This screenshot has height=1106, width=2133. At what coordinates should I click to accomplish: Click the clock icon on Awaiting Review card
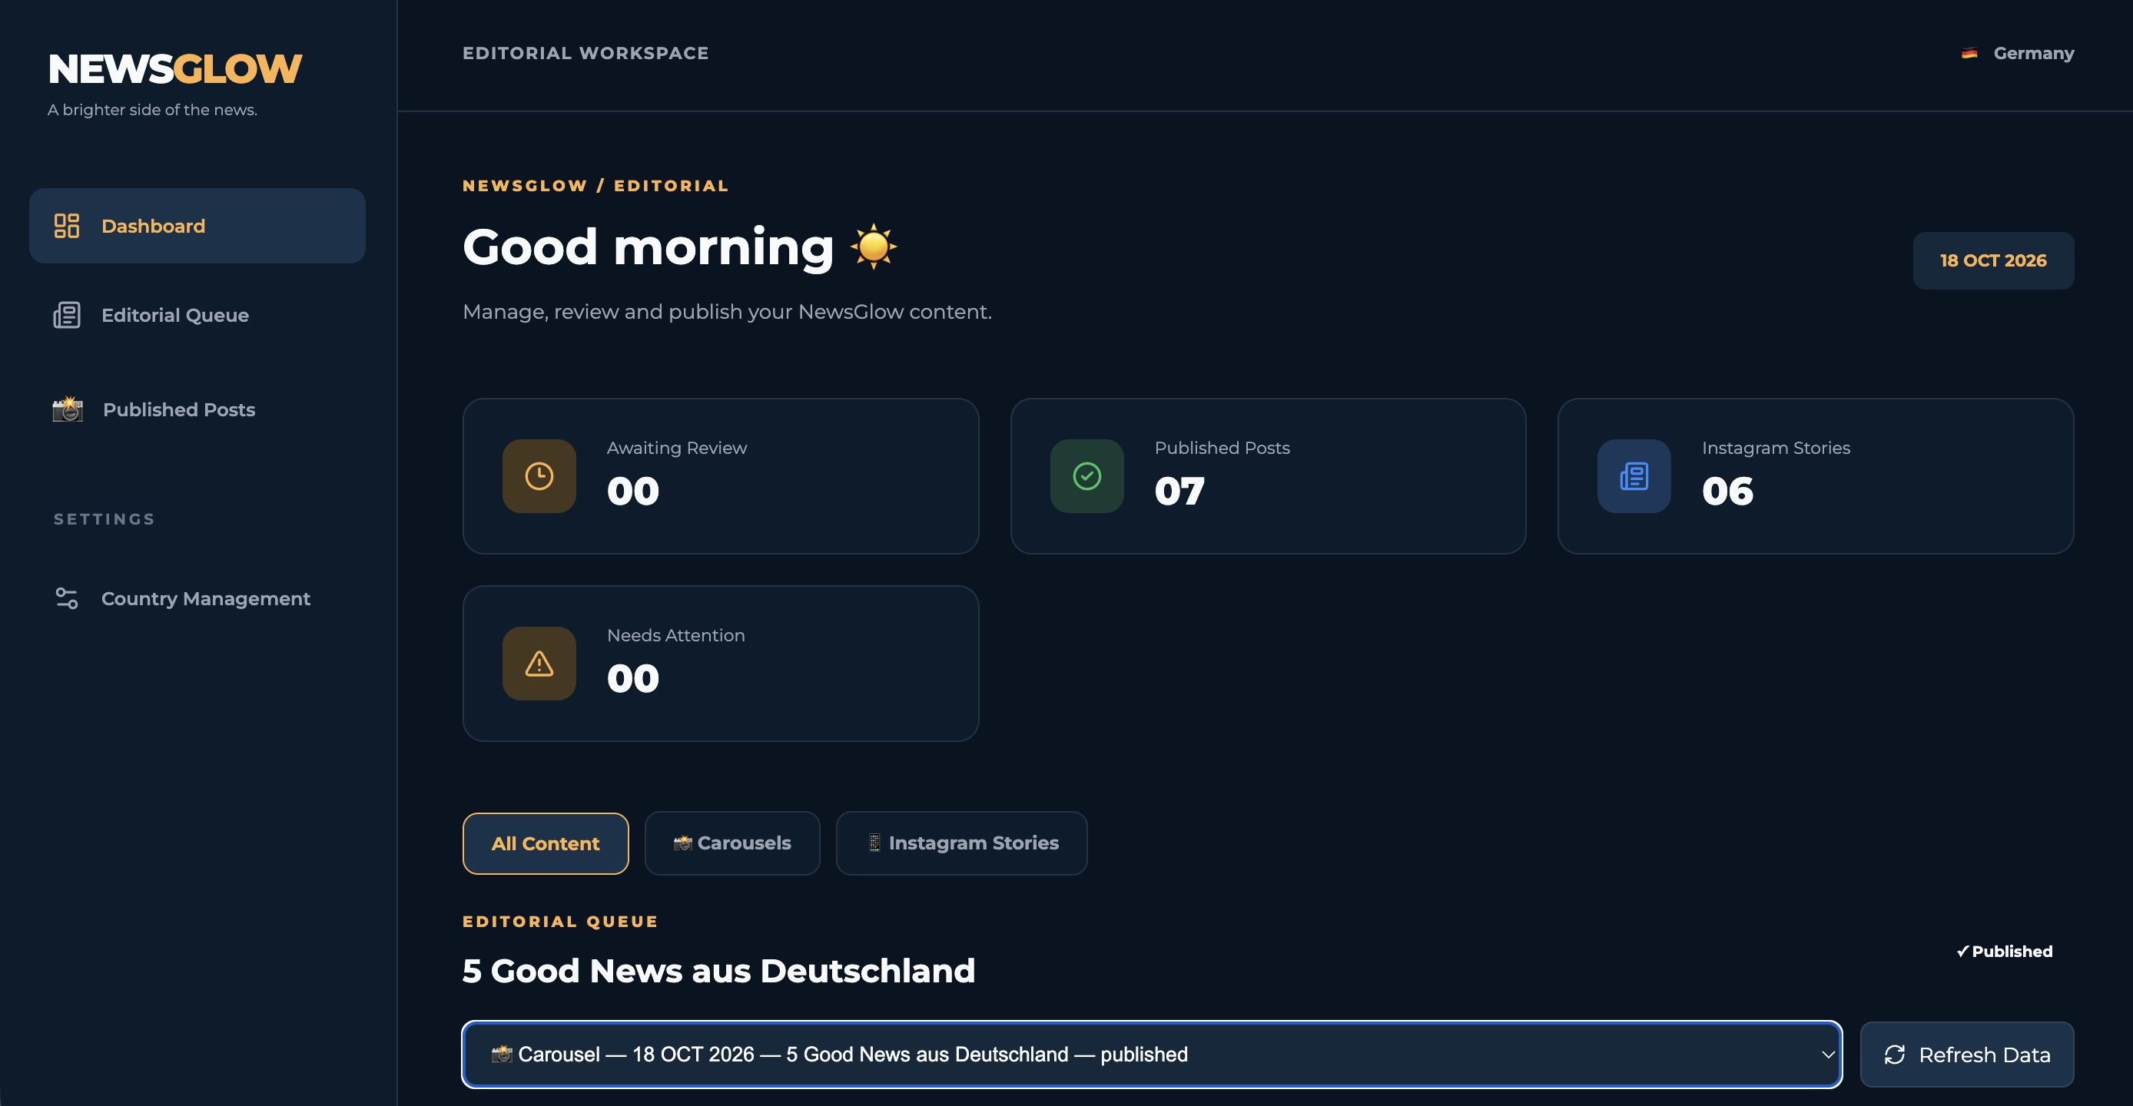539,476
